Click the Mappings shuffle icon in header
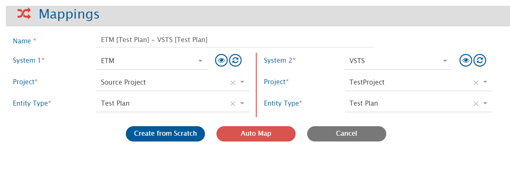 click(x=24, y=14)
